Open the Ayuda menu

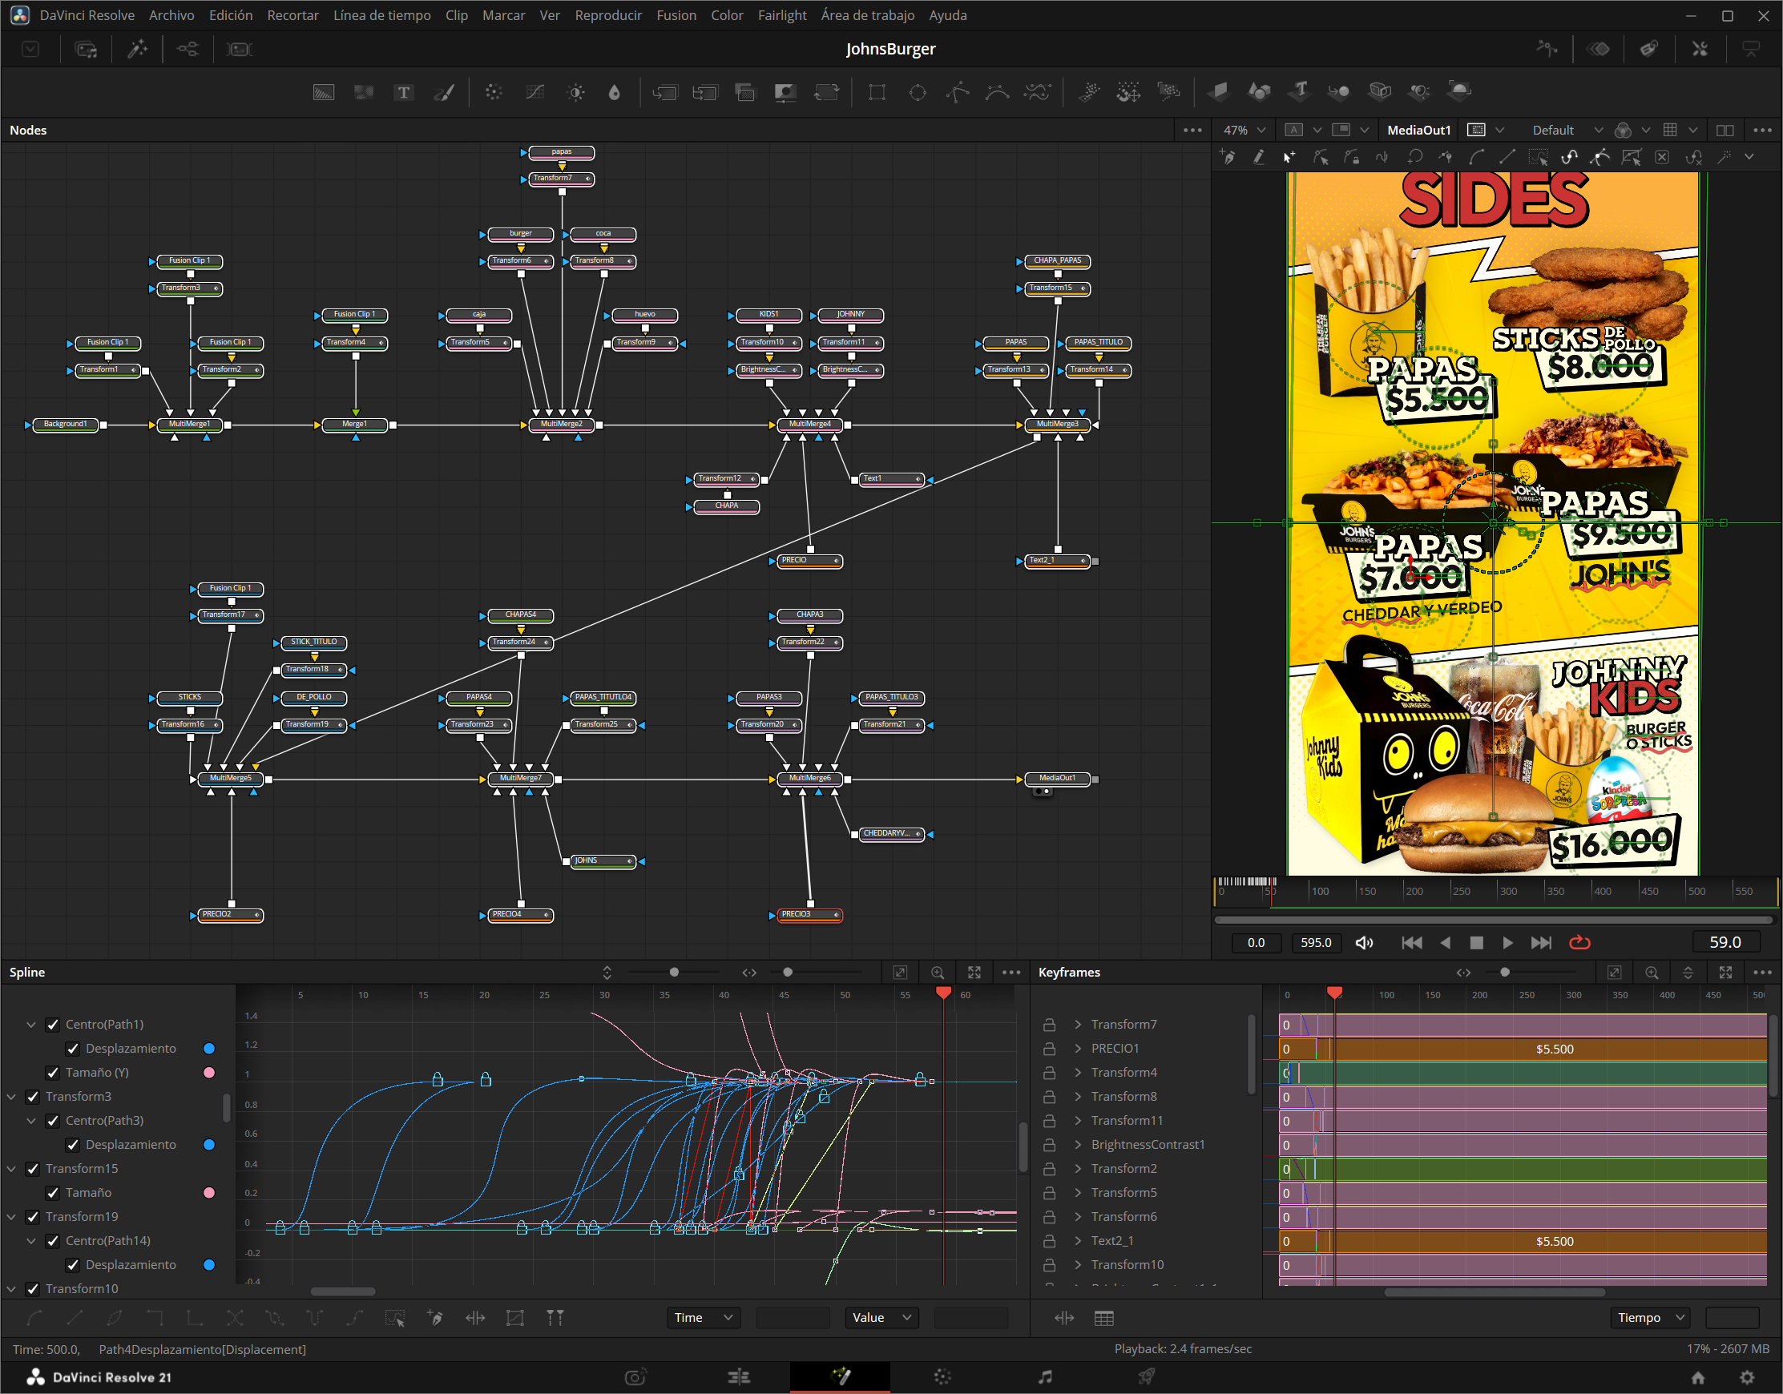pos(948,14)
